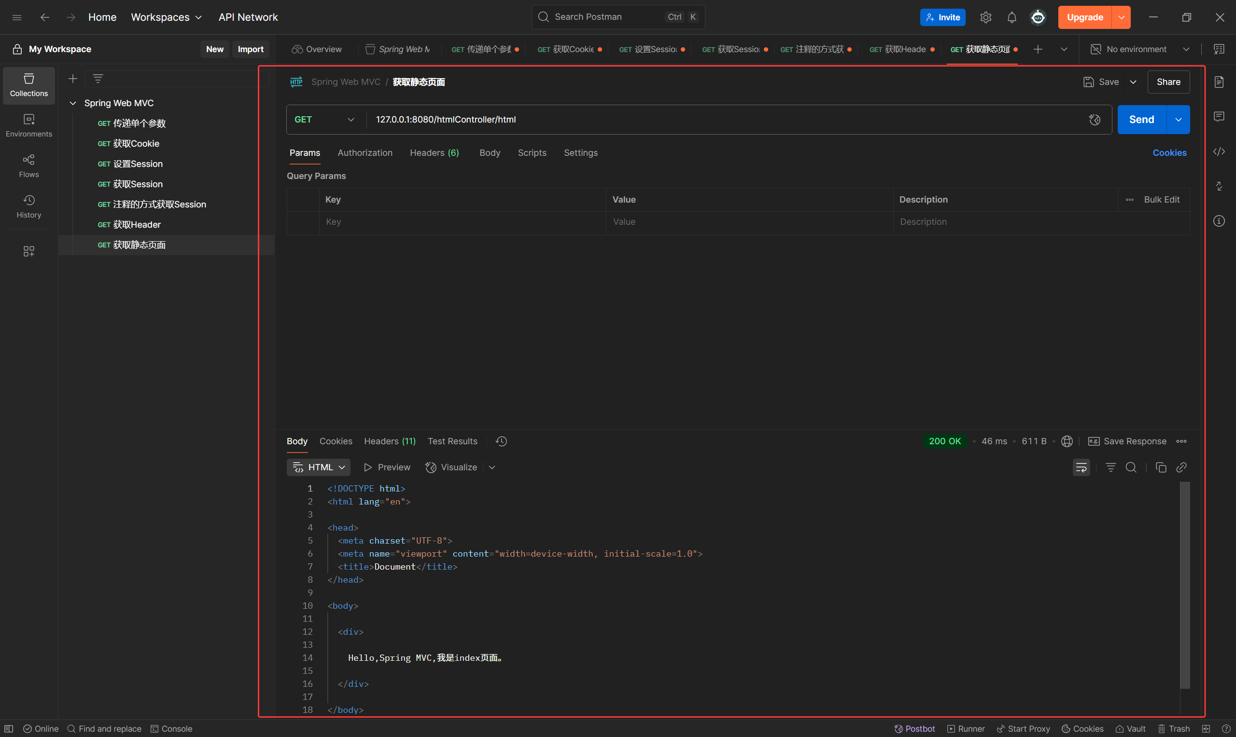Open the comments icon in right sidebar
Image resolution: width=1236 pixels, height=737 pixels.
[x=1219, y=117]
